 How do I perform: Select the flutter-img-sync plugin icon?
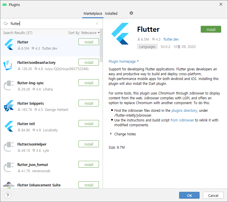9,85
